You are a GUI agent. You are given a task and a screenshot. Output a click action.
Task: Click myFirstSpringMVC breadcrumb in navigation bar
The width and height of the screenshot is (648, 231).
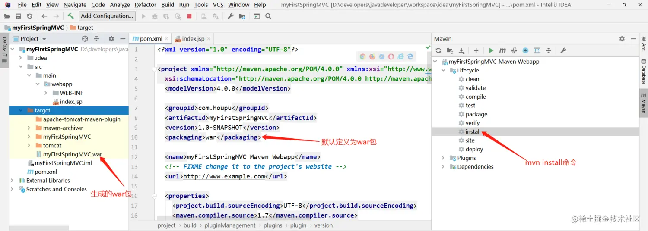coord(38,28)
